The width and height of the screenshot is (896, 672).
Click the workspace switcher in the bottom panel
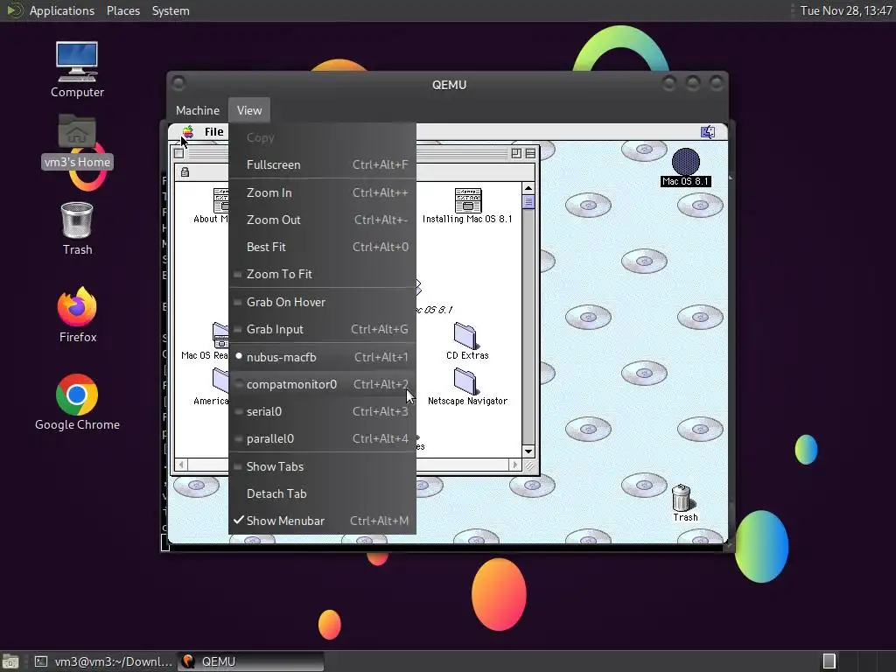pyautogui.click(x=829, y=661)
